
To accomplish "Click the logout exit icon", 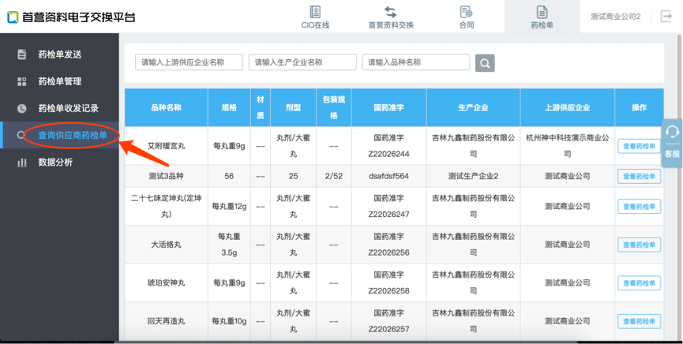I will click(x=666, y=17).
